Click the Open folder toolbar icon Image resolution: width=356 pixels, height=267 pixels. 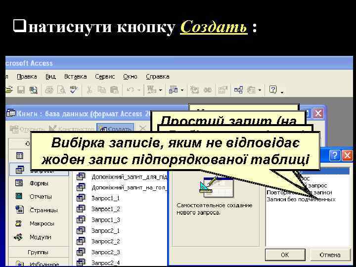[9, 90]
